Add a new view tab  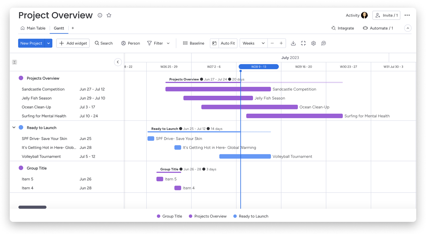tap(73, 28)
